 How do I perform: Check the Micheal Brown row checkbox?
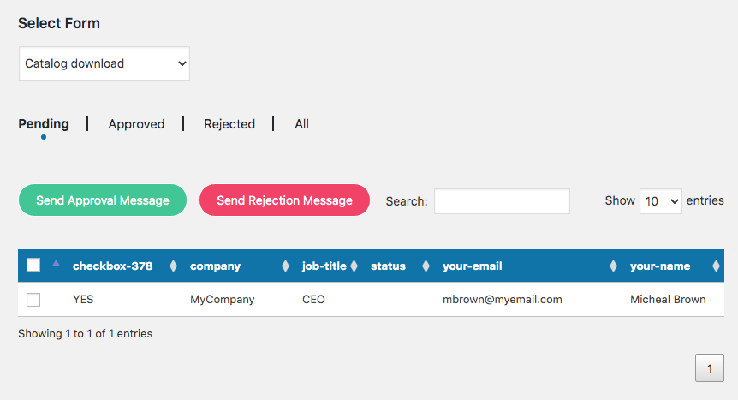33,300
